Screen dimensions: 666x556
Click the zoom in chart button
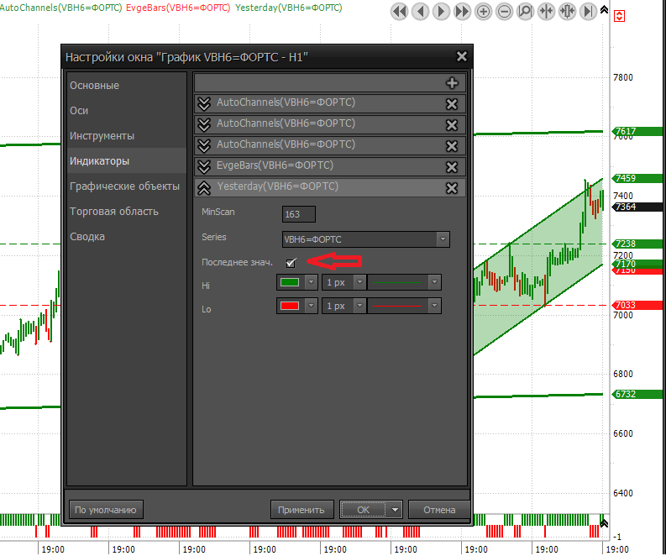[483, 12]
